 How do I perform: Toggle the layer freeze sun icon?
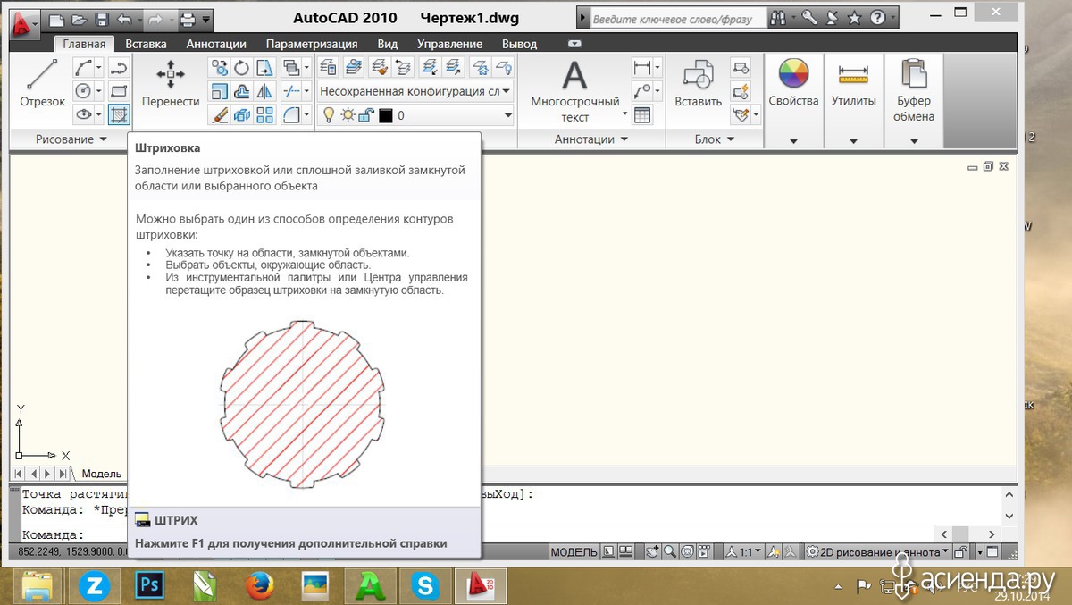pos(347,115)
